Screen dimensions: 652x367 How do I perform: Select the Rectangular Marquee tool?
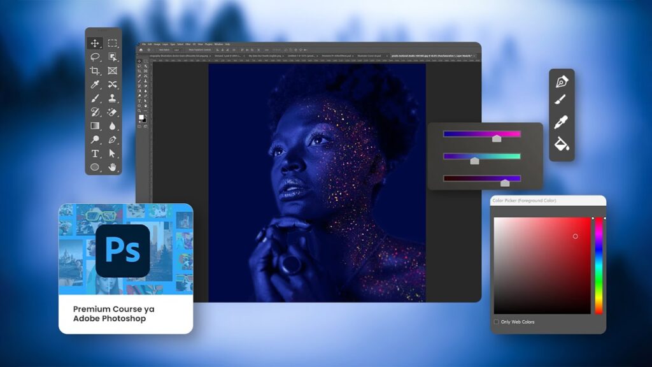pyautogui.click(x=113, y=43)
